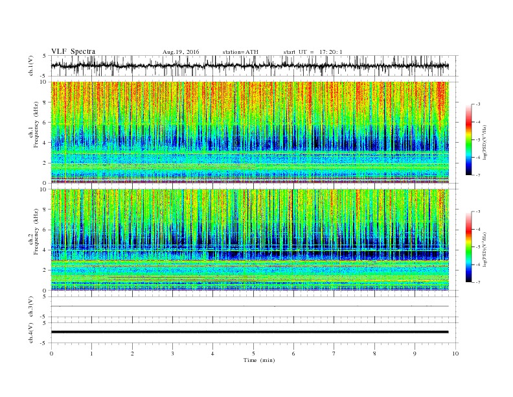
Task: Click the "1" tick on the time axis
Action: 91,354
